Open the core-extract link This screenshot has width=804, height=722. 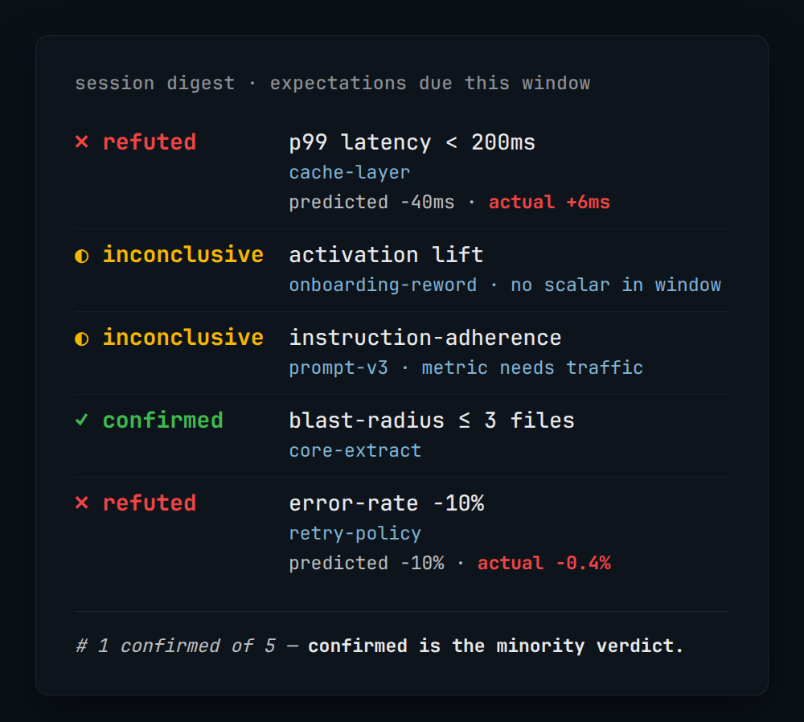point(355,450)
